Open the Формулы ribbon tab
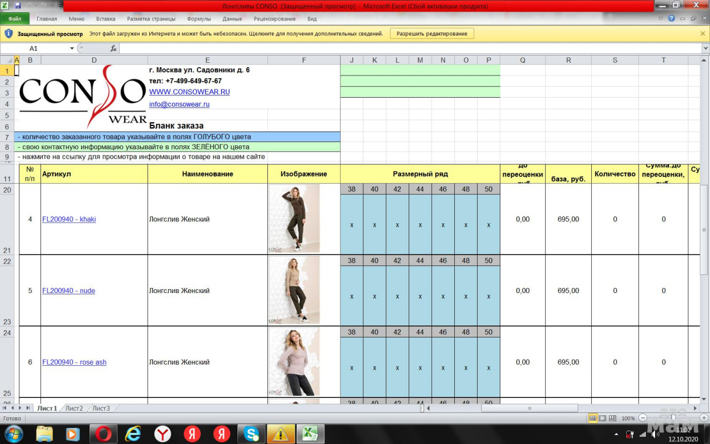710x444 pixels. coord(199,18)
